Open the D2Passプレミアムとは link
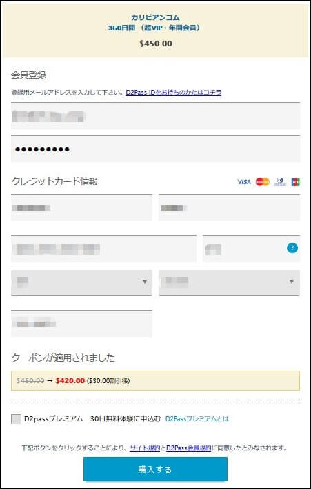The image size is (311, 489). 197,419
